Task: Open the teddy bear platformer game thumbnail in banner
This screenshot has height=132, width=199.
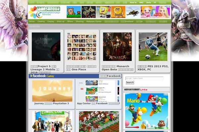Action: [74, 12]
